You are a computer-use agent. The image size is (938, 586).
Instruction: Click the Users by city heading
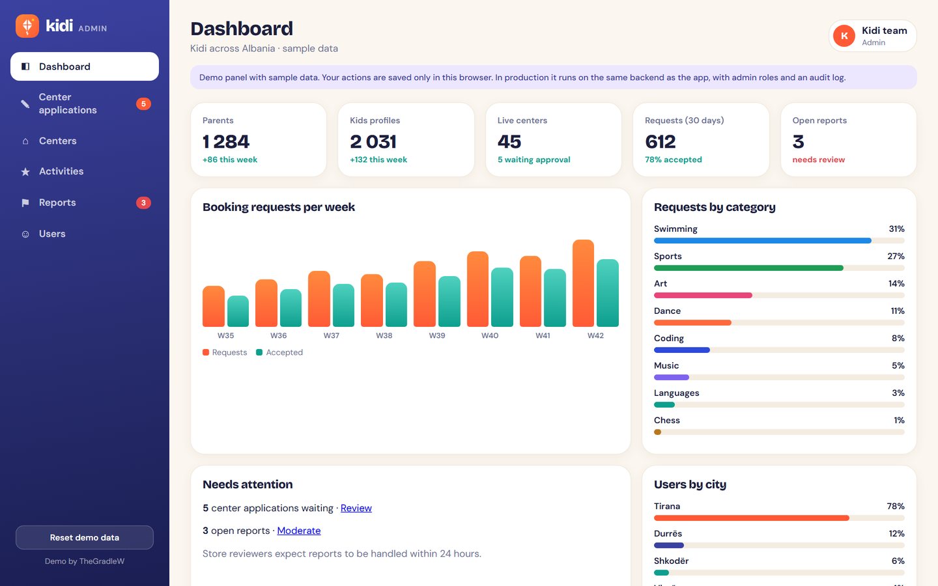pos(690,484)
